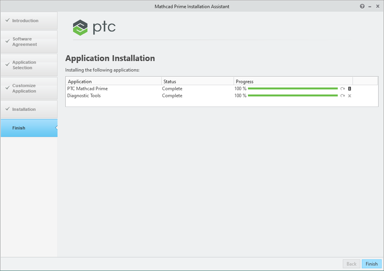Click the X icon on the Diagnostic Tools row
Screen dimensions: 384x271
[349, 96]
